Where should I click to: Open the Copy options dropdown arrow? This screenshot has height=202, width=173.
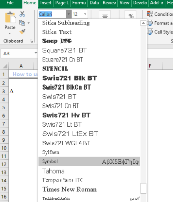coord(29,23)
